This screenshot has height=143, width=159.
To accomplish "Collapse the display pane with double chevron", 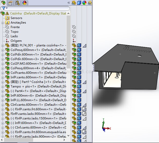I will pos(69,3).
